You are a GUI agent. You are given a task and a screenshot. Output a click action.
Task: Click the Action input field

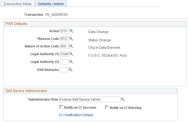64,31
